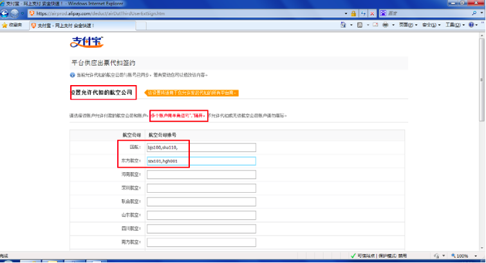The image size is (486, 263).
Task: Run search with the magnifier icon
Action: 474,14
